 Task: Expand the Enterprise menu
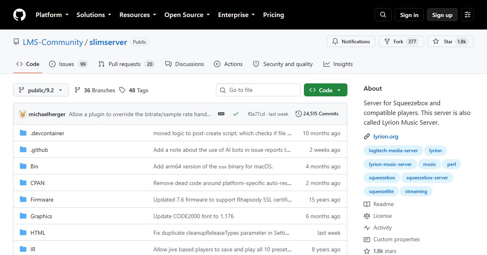click(x=237, y=15)
